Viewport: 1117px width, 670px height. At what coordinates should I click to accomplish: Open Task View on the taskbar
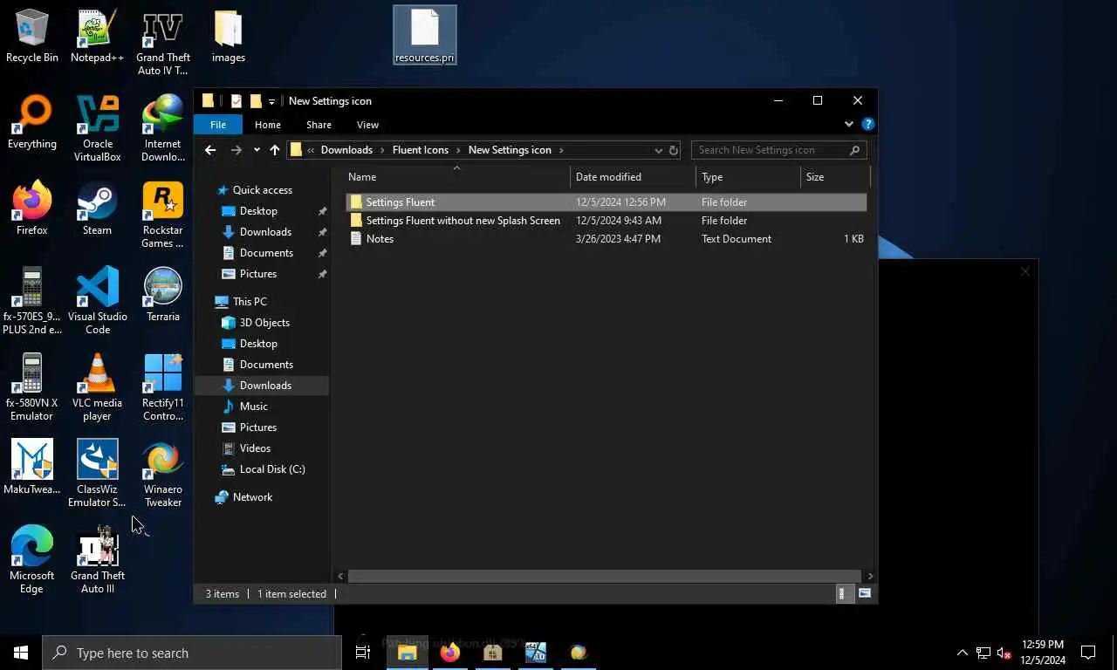(363, 653)
